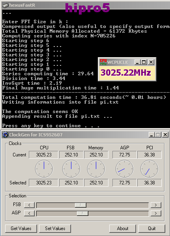170x236 pixels.
Task: Click the ClockGen title bar icon
Action: tap(6, 135)
